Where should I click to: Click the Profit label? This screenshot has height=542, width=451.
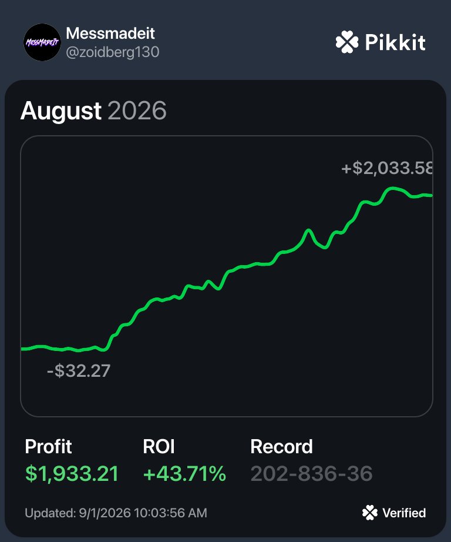(x=48, y=446)
